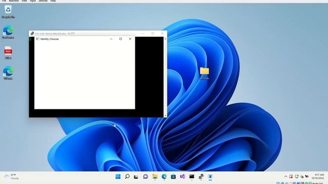Close the PuTTY window
The image size is (328, 184).
point(162,33)
